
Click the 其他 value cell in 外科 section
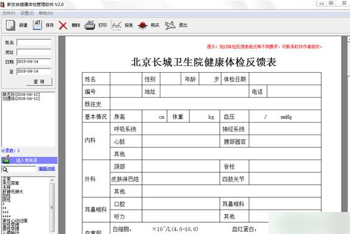click(231, 191)
